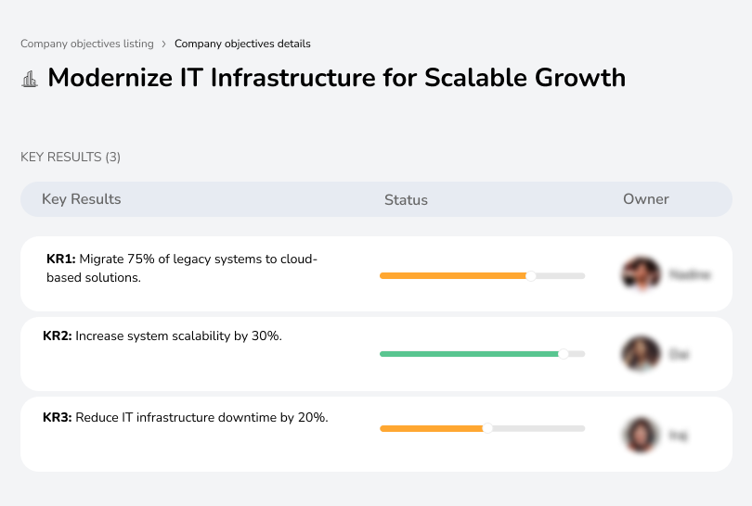Click the Owner column header
Image resolution: width=752 pixels, height=506 pixels.
point(645,199)
